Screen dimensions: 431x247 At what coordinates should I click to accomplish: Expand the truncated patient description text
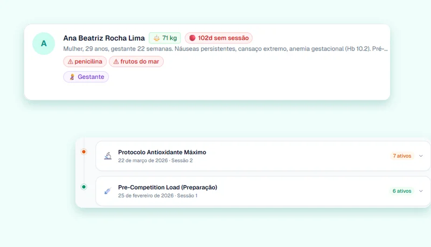point(225,49)
